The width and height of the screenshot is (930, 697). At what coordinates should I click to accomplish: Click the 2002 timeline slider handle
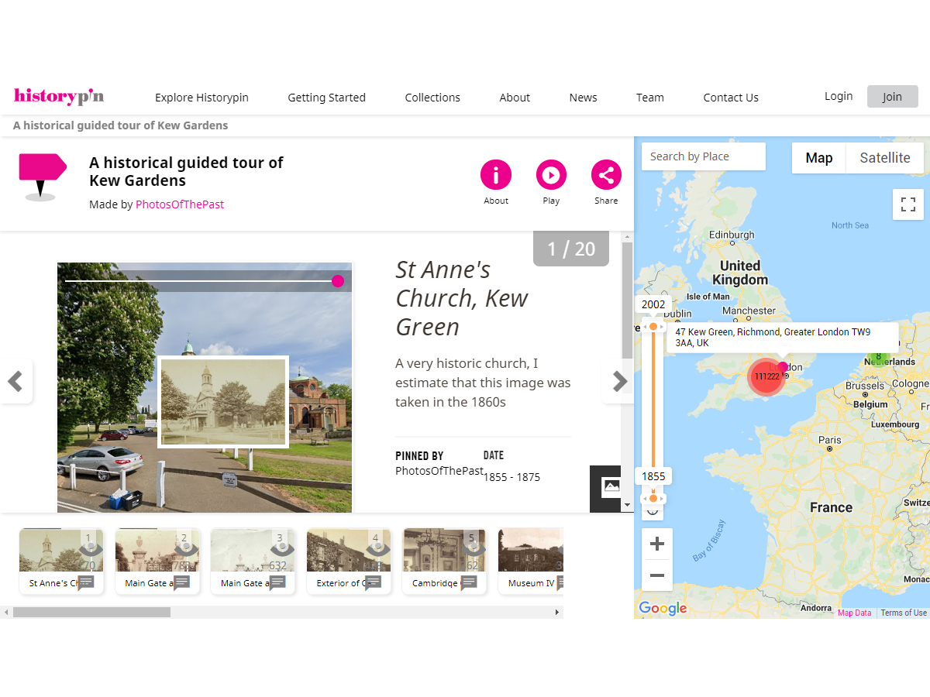pyautogui.click(x=653, y=327)
